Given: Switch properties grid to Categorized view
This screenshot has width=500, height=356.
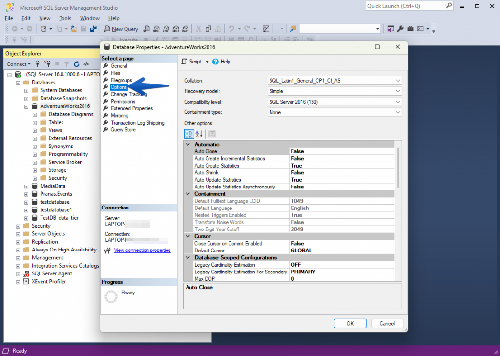Looking at the screenshot, I should tap(189, 134).
